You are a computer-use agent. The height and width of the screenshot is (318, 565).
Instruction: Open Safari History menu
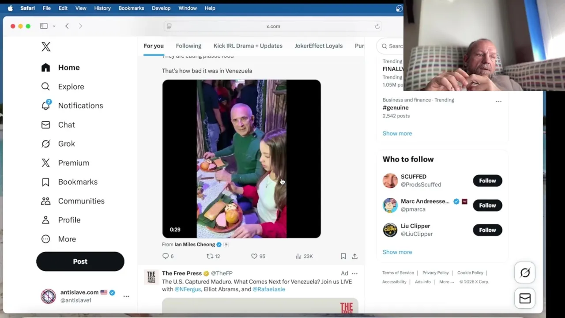click(102, 8)
